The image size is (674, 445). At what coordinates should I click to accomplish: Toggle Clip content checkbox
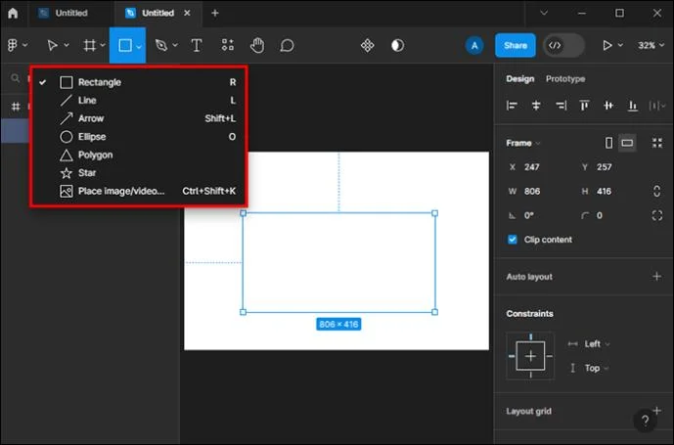pyautogui.click(x=513, y=240)
